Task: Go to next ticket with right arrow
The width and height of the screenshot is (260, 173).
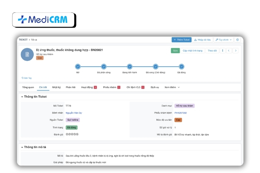Action: tap(235, 51)
